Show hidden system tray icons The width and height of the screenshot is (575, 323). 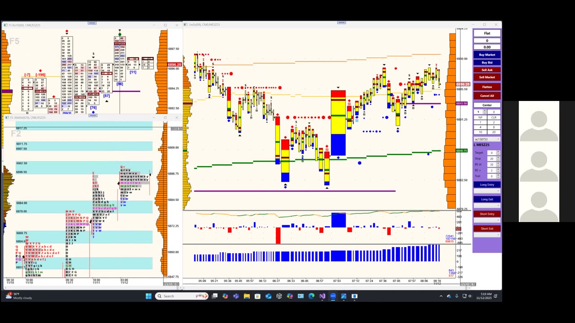tap(441, 296)
